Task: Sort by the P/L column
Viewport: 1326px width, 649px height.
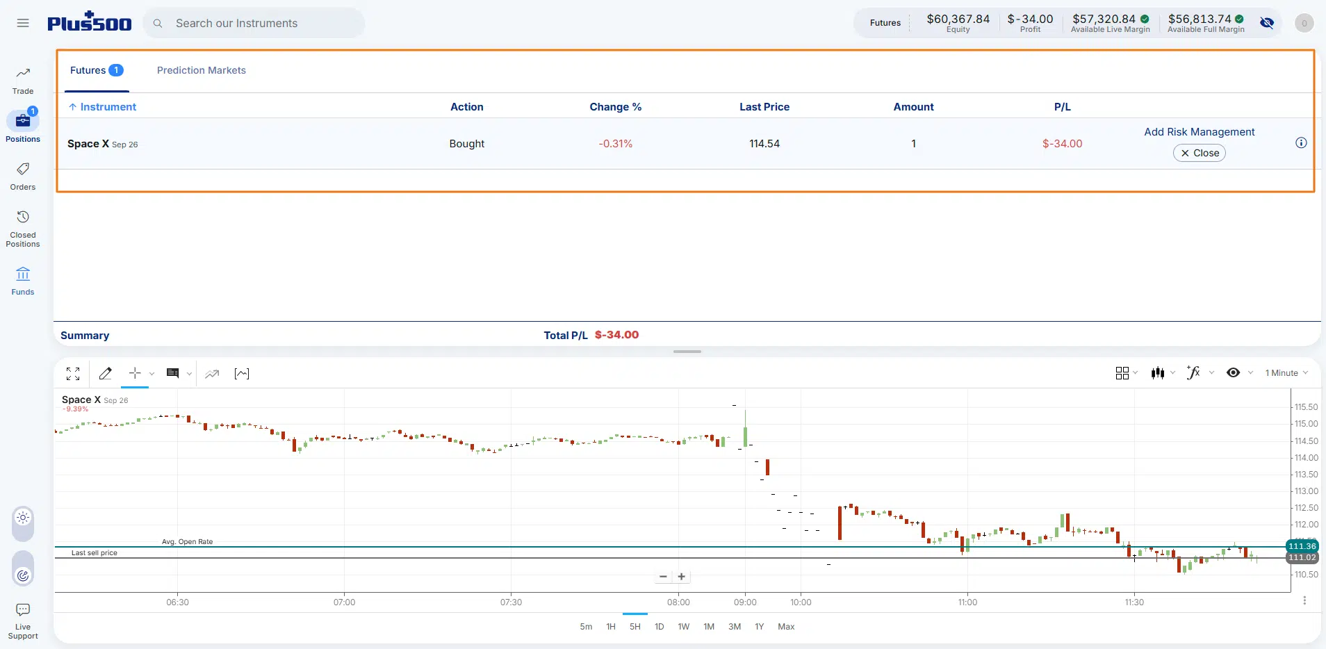Action: 1063,107
